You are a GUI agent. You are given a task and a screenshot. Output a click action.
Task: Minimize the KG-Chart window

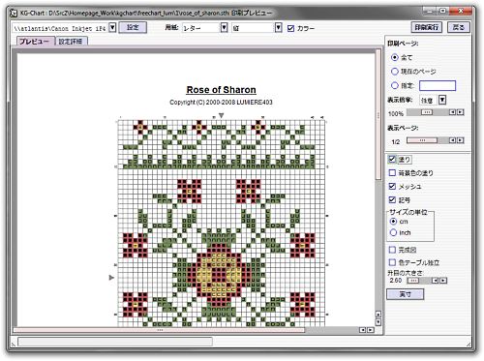tap(430, 12)
